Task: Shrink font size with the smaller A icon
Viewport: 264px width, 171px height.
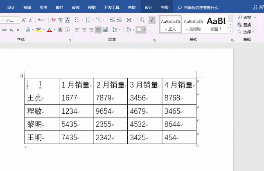Action: pyautogui.click(x=31, y=20)
